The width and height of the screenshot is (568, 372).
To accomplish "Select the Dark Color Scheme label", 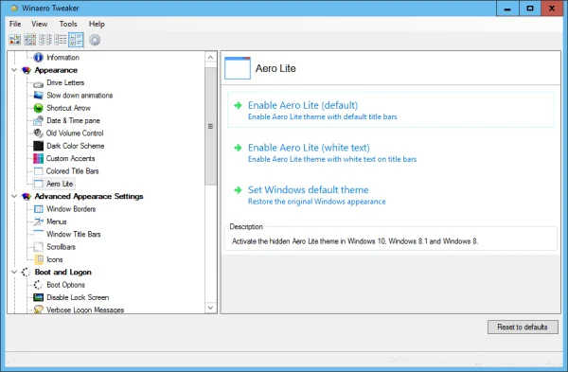I will (x=76, y=146).
